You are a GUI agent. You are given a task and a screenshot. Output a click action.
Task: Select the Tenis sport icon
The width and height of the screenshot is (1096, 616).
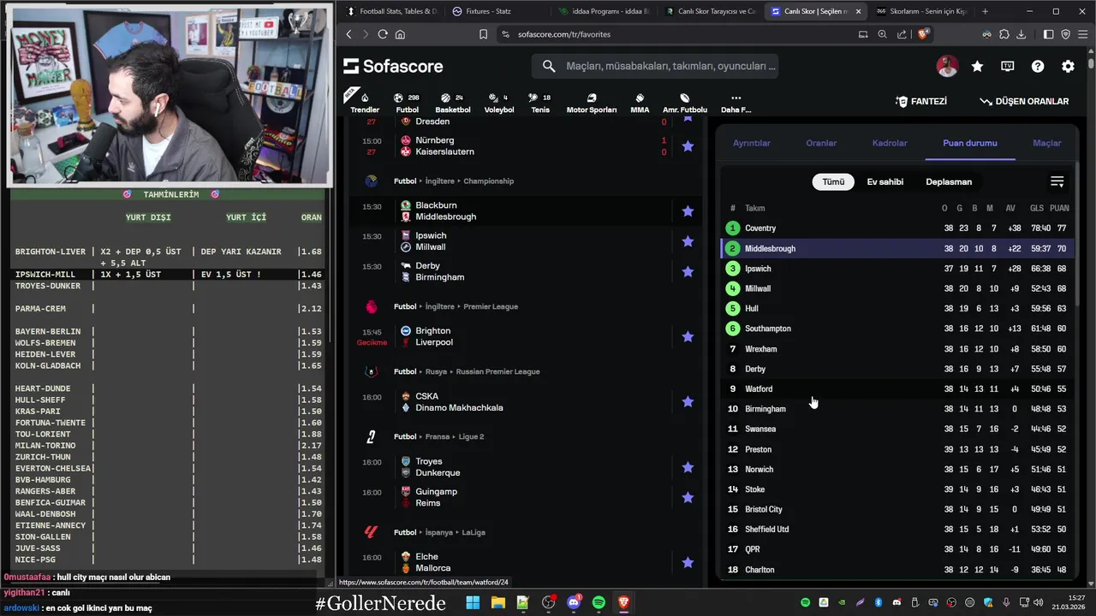tap(540, 102)
